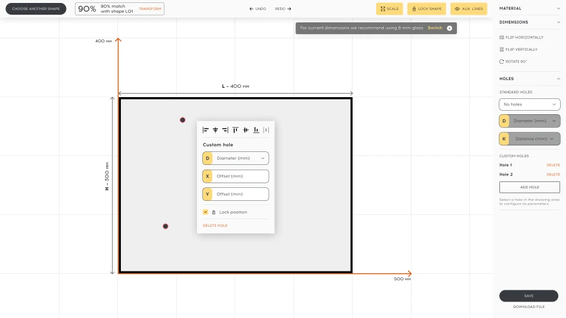Align hole to the bottom edge

click(256, 130)
